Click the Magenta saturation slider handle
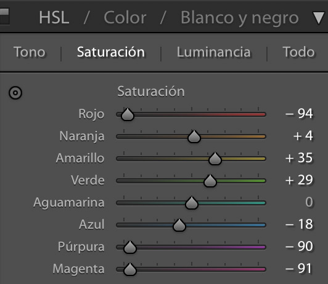The height and width of the screenshot is (284, 328). point(130,269)
